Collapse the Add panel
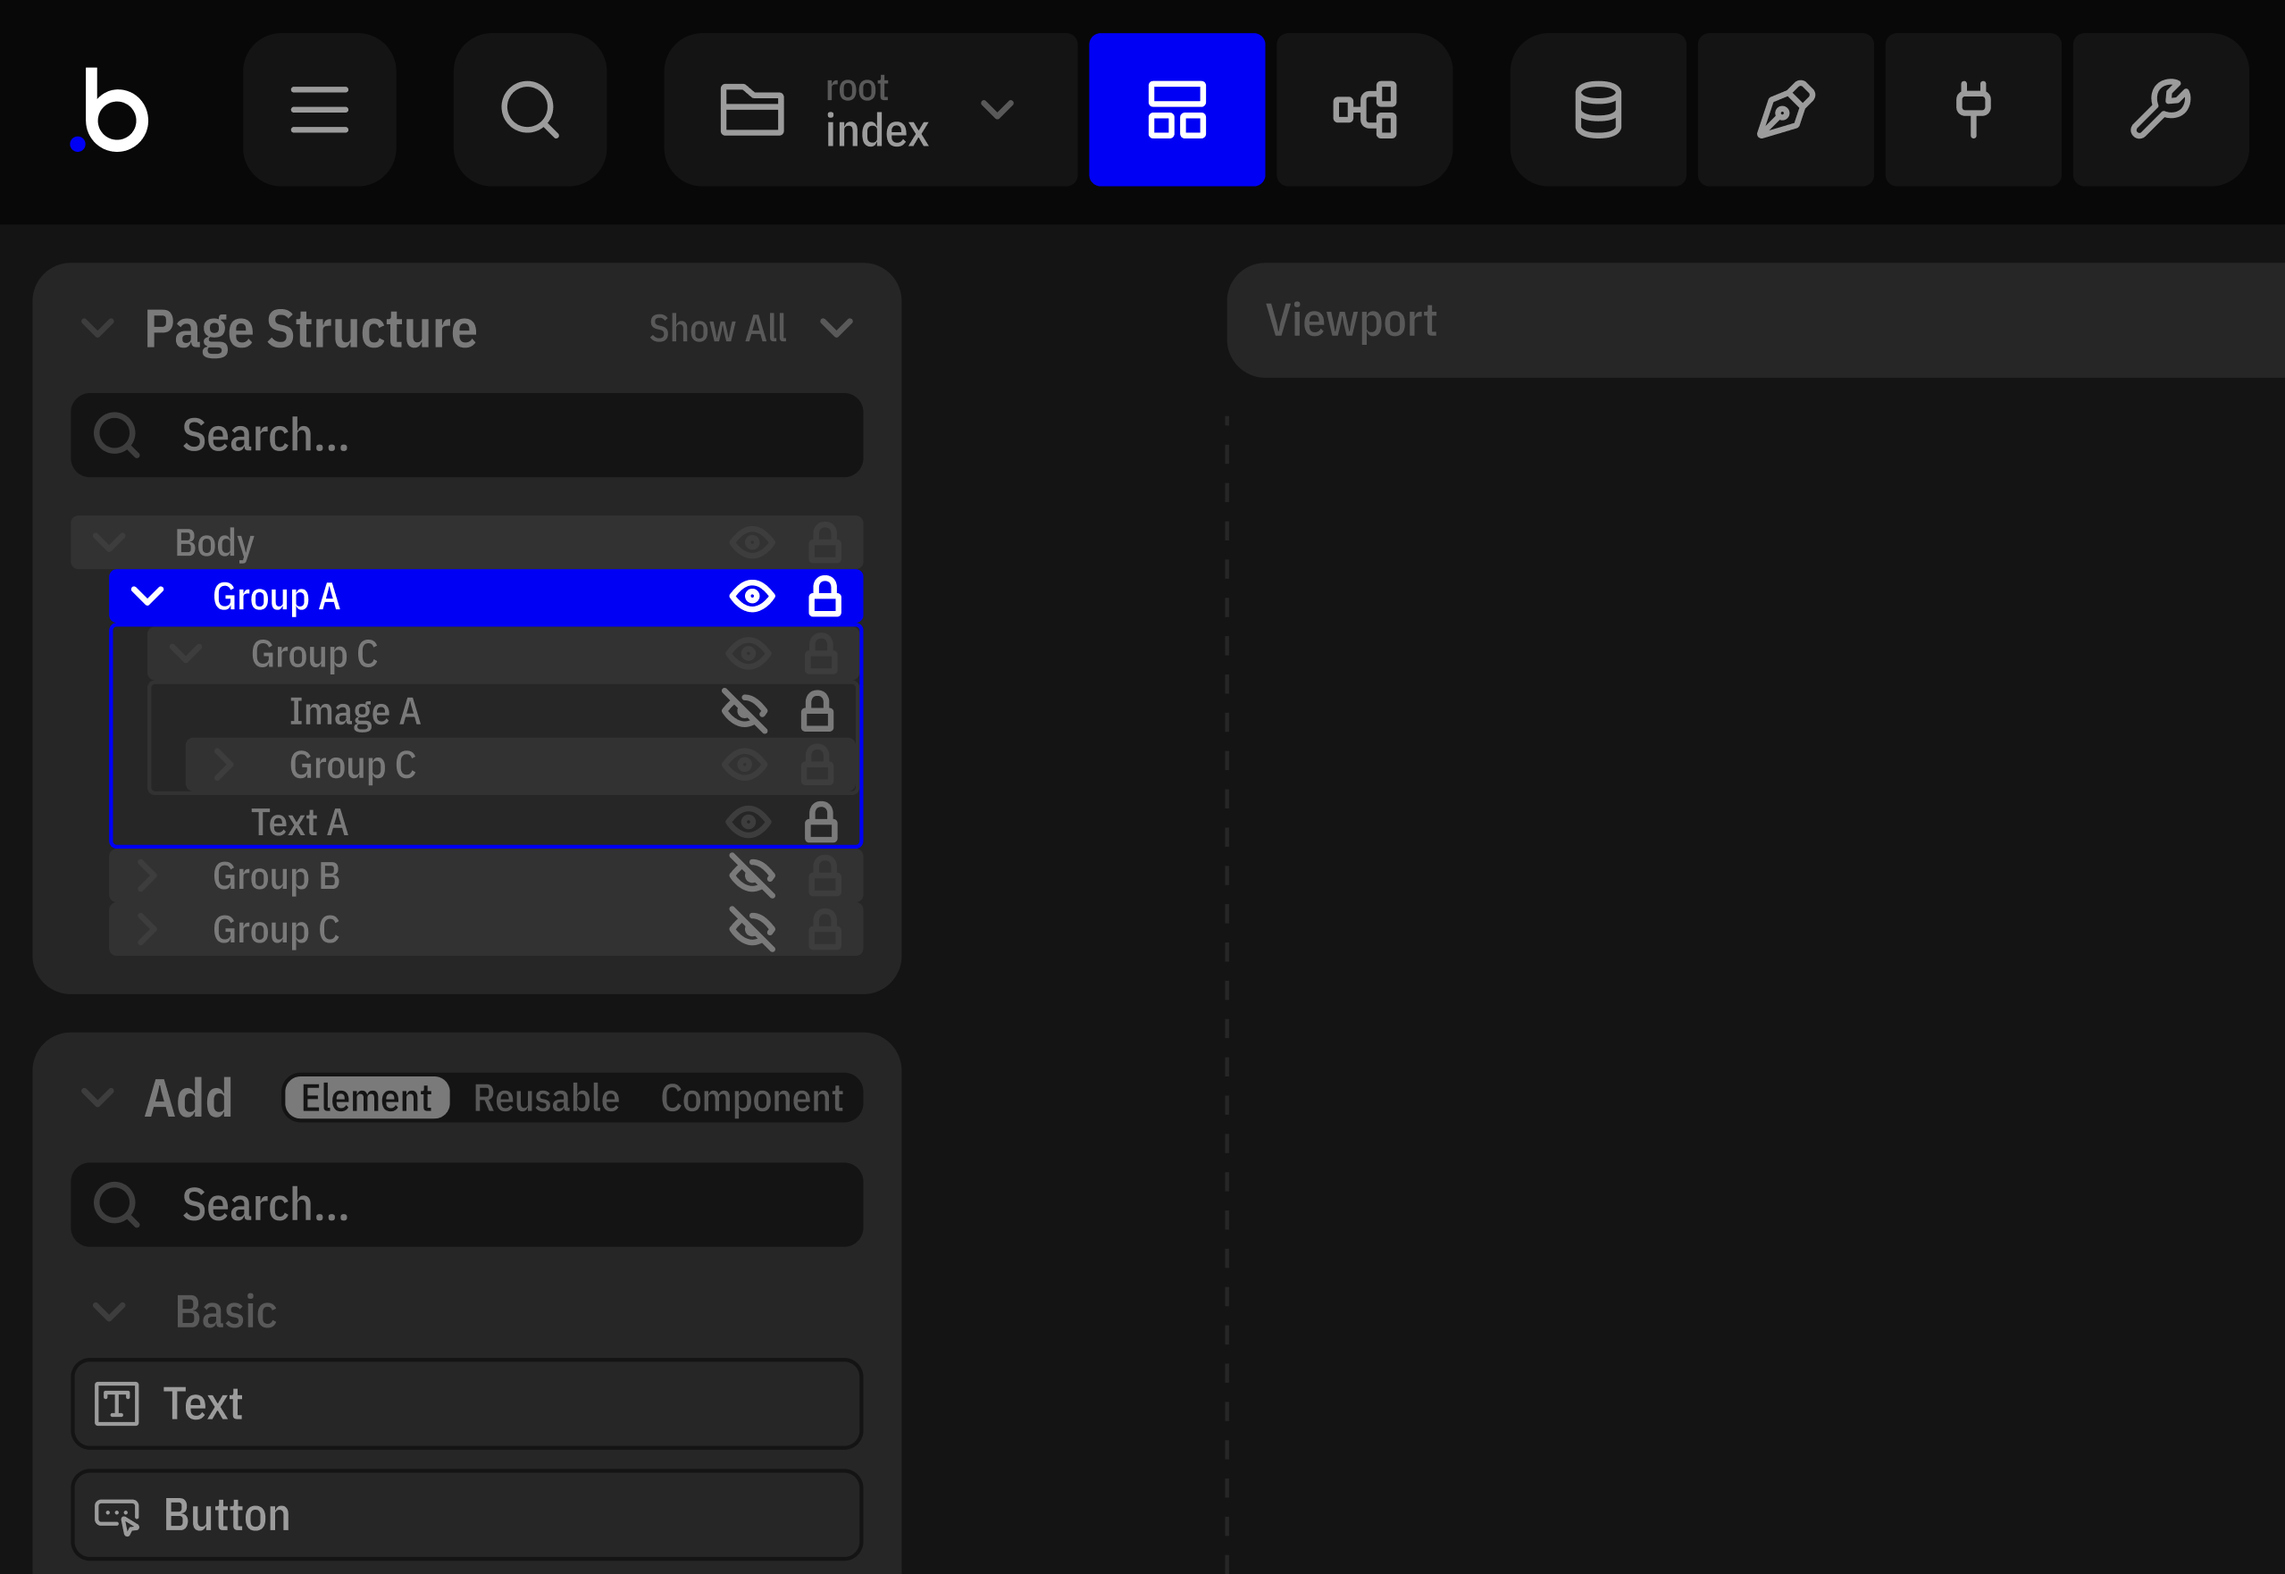This screenshot has height=1574, width=2285. [97, 1098]
